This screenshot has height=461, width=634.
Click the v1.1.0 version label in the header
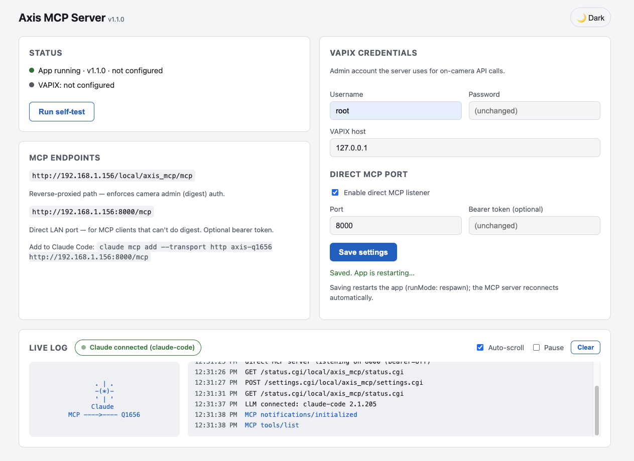point(116,20)
